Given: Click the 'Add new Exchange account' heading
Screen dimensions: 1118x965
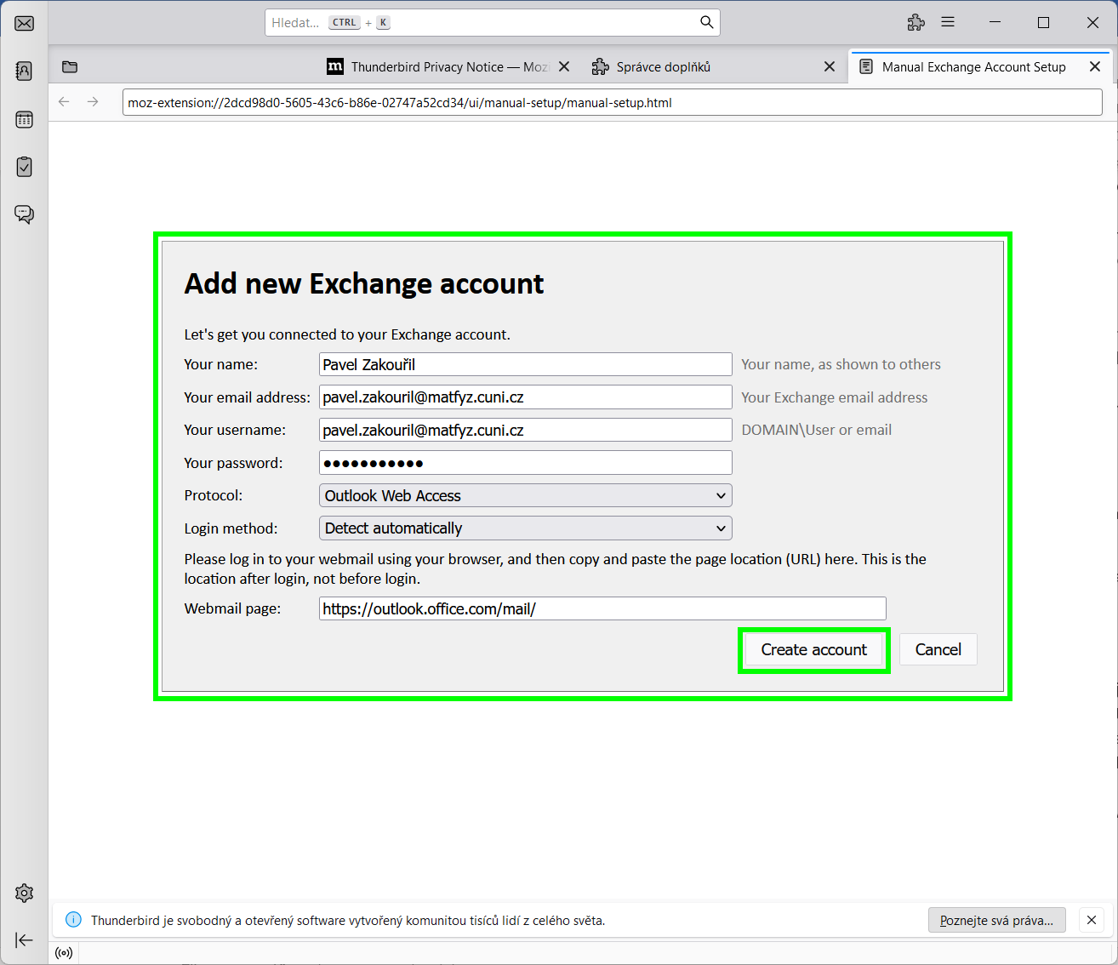Looking at the screenshot, I should (364, 283).
